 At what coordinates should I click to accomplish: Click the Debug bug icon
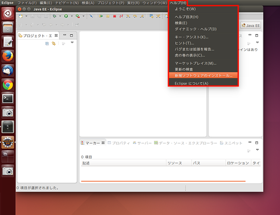[54, 16]
